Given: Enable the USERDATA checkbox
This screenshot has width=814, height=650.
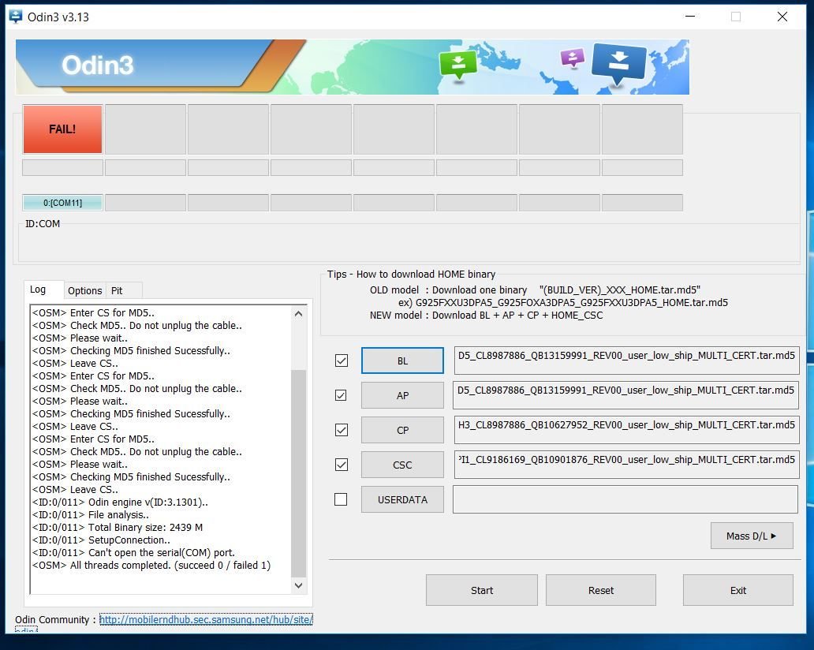Looking at the screenshot, I should [x=341, y=499].
